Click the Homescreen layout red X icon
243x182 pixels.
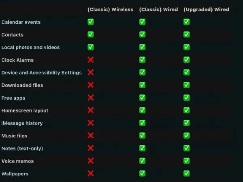[90, 110]
